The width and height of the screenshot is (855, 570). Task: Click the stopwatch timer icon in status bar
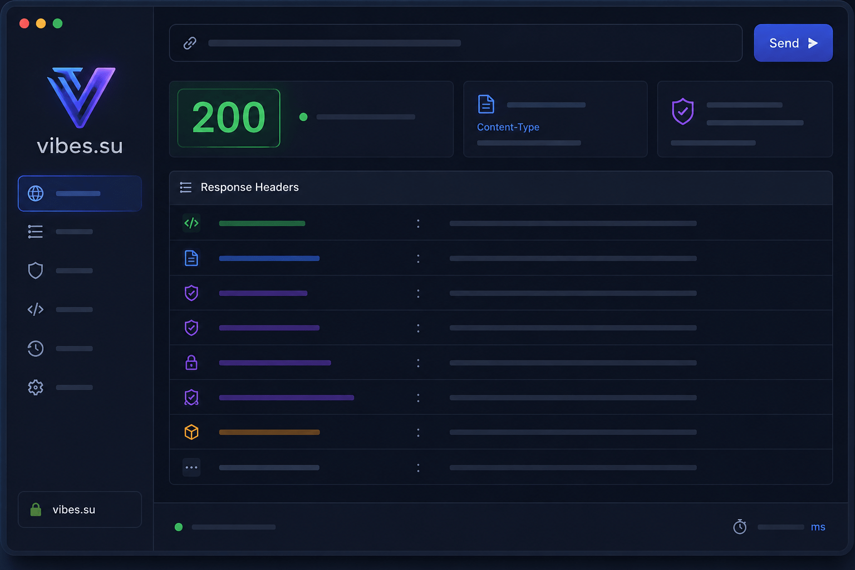click(x=740, y=527)
